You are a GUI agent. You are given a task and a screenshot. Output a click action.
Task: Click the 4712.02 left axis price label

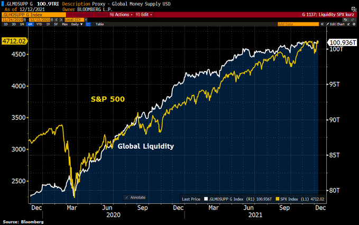pyautogui.click(x=14, y=41)
